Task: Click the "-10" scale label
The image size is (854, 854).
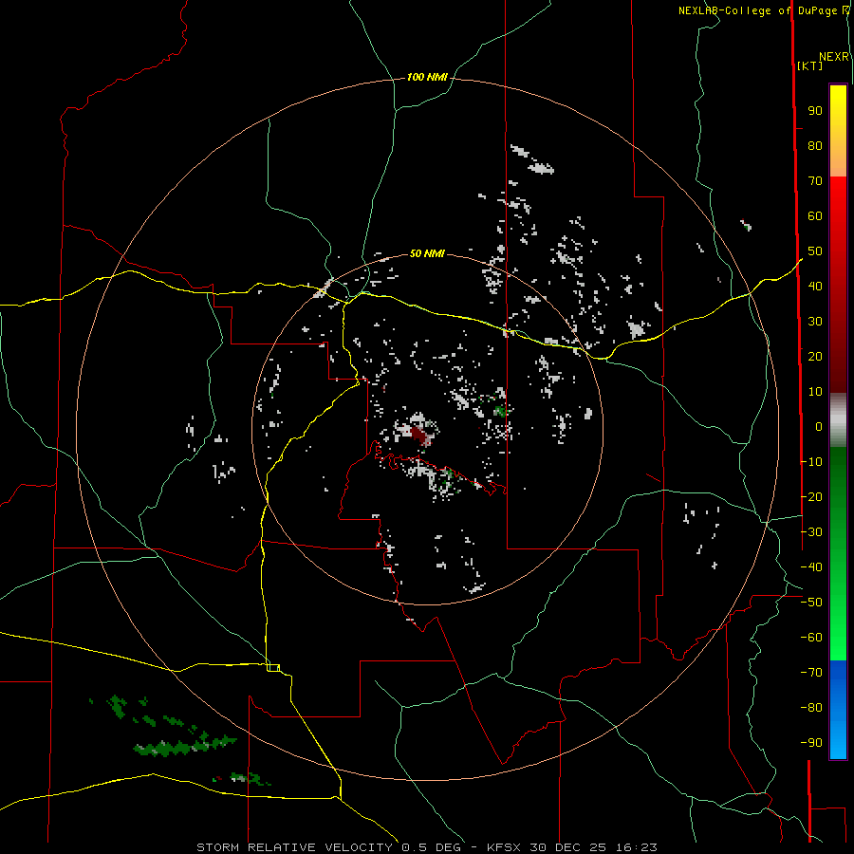Action: tap(811, 462)
